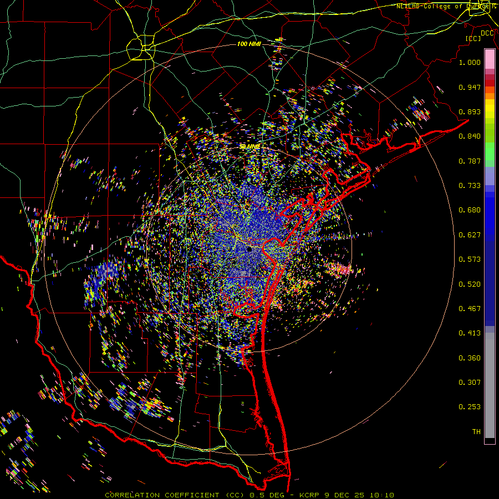Select the 0.467 legend value
Image resolution: width=499 pixels, height=499 pixels.
click(x=470, y=309)
